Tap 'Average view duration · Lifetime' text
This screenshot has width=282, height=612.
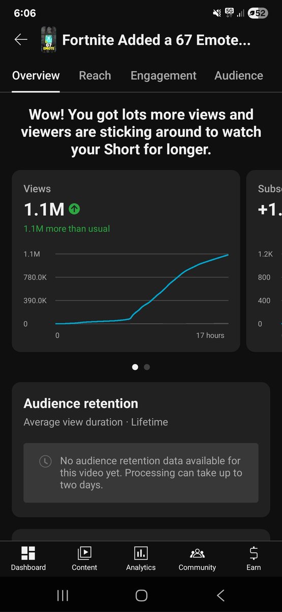coord(96,422)
